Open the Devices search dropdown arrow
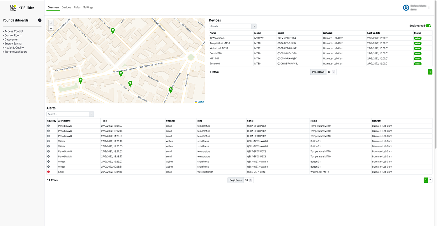Viewport: 437px width, 226px height. tap(254, 26)
